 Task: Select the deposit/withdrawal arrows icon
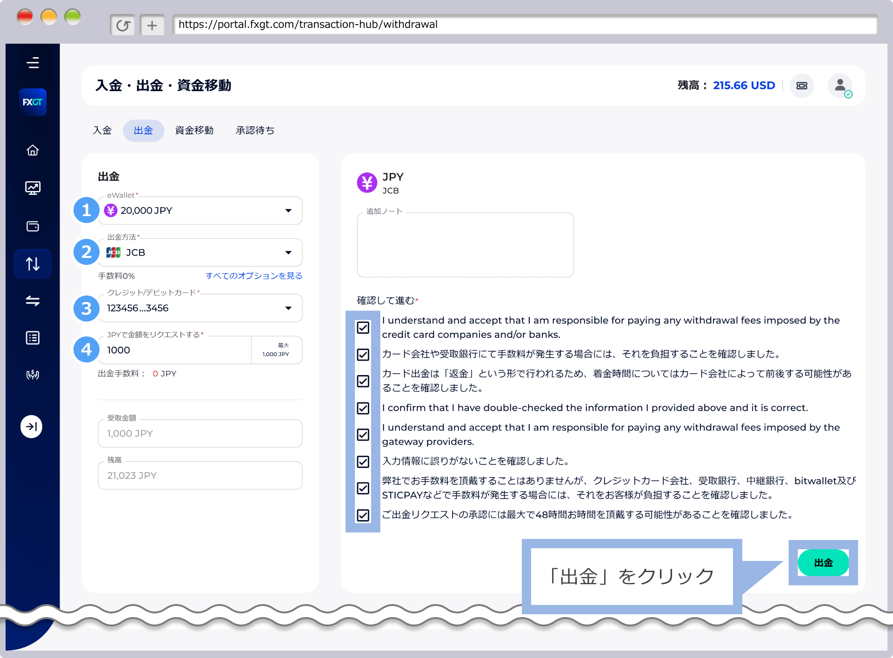click(33, 264)
